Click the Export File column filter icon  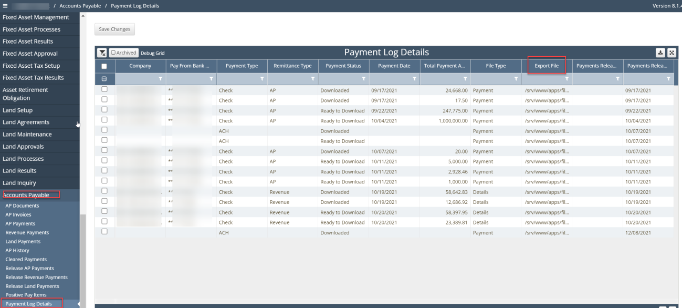[x=567, y=79]
